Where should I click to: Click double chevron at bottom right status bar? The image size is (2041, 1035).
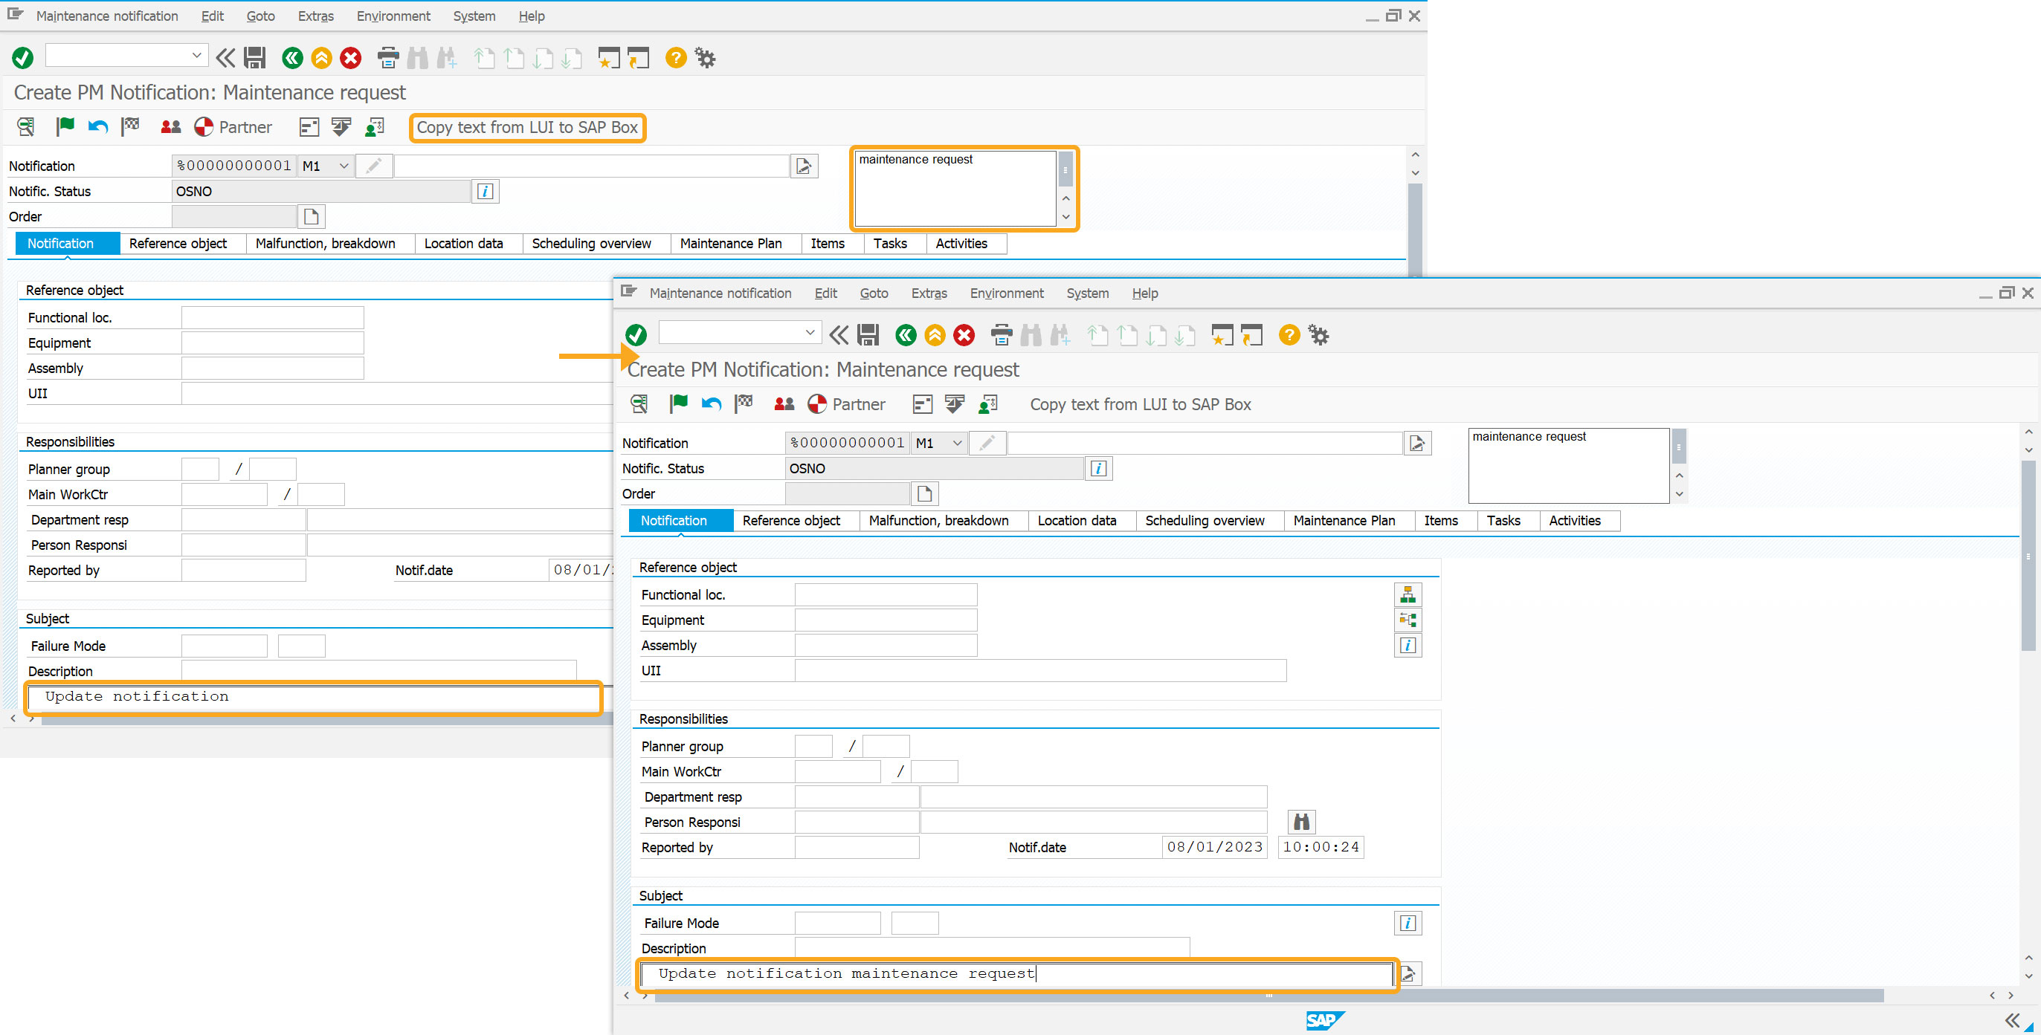(2012, 1020)
